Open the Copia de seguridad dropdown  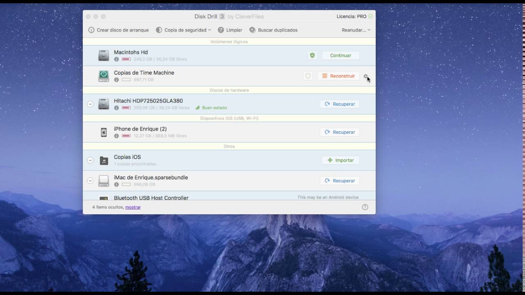click(183, 30)
